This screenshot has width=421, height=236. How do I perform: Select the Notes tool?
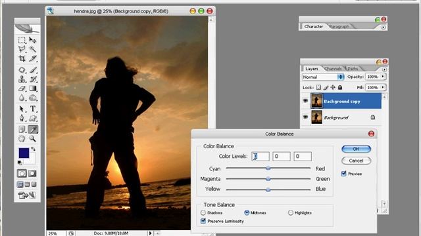22,130
